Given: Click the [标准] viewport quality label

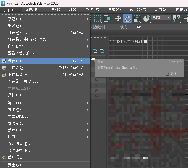Looking at the screenshot, I should click(127, 42).
